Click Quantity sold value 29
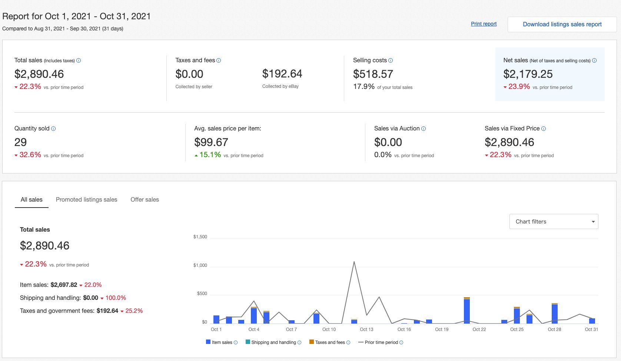The width and height of the screenshot is (621, 361). coord(21,142)
